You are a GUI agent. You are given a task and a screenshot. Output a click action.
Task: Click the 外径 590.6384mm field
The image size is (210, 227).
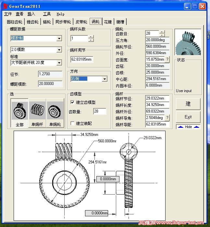point(157,53)
